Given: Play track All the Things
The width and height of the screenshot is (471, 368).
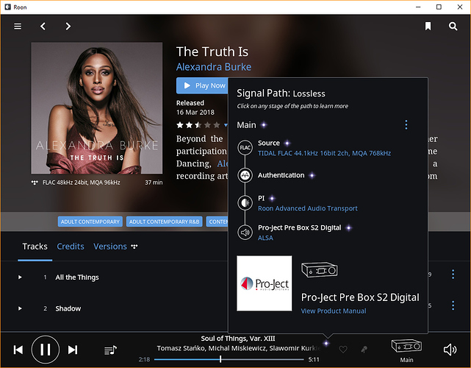Looking at the screenshot, I should click(x=20, y=277).
